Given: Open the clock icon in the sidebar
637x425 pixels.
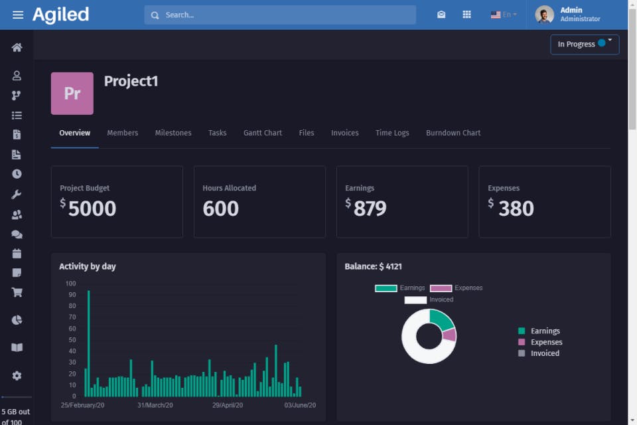Looking at the screenshot, I should click(17, 174).
